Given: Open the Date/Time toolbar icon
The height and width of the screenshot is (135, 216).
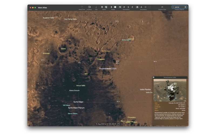Looking at the screenshot, I should pos(82,7).
